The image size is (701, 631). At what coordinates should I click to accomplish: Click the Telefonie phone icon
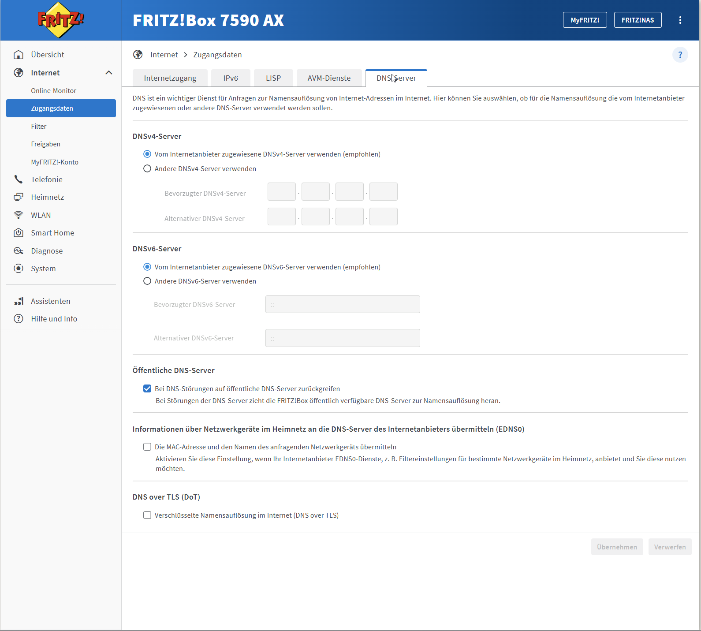(19, 179)
